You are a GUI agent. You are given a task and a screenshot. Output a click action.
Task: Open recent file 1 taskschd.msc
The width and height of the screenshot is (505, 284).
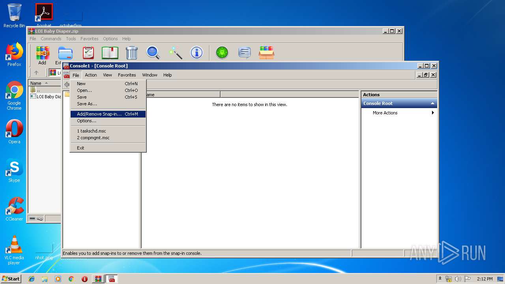coord(108,131)
